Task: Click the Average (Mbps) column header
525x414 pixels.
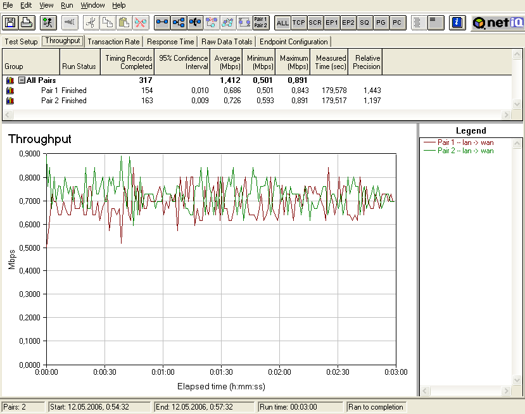Action: click(227, 62)
